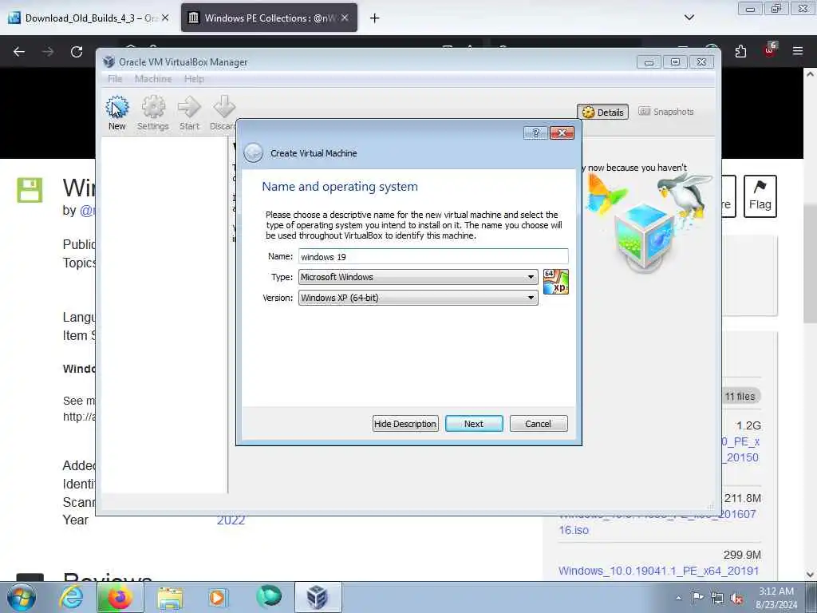This screenshot has width=817, height=613.
Task: Open the Windows_10.0.19041.1_PE_x64 download link
Action: (x=658, y=571)
